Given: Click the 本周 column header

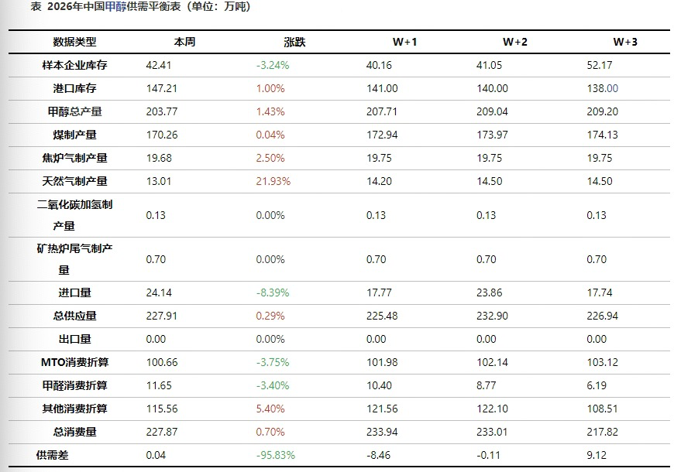Looking at the screenshot, I should (185, 42).
